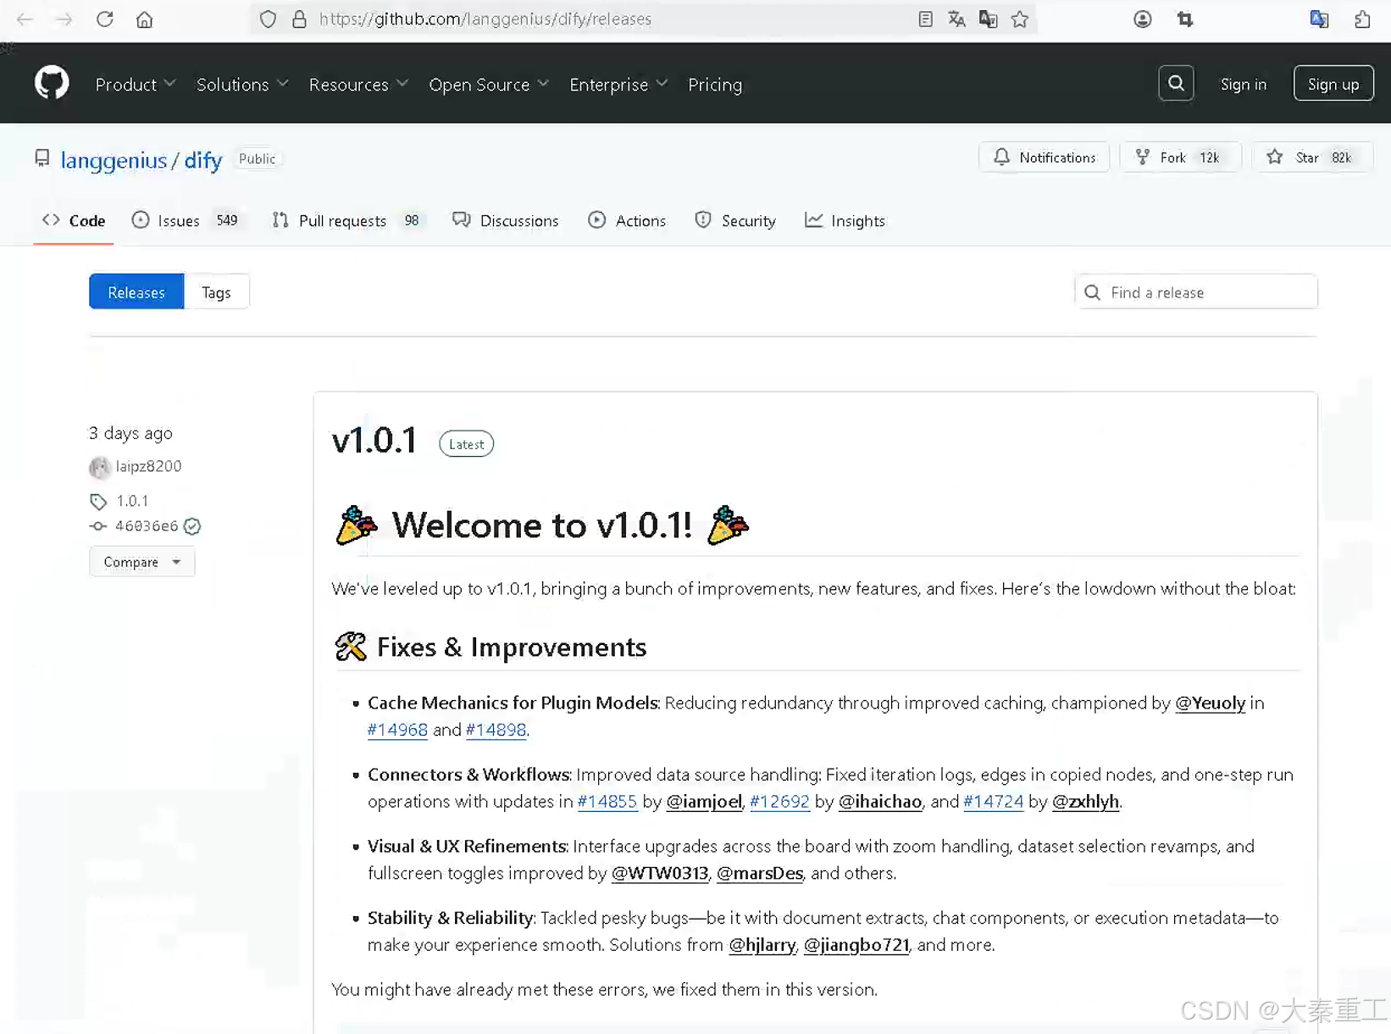The width and height of the screenshot is (1391, 1034).
Task: Open the browser home page icon
Action: click(145, 19)
